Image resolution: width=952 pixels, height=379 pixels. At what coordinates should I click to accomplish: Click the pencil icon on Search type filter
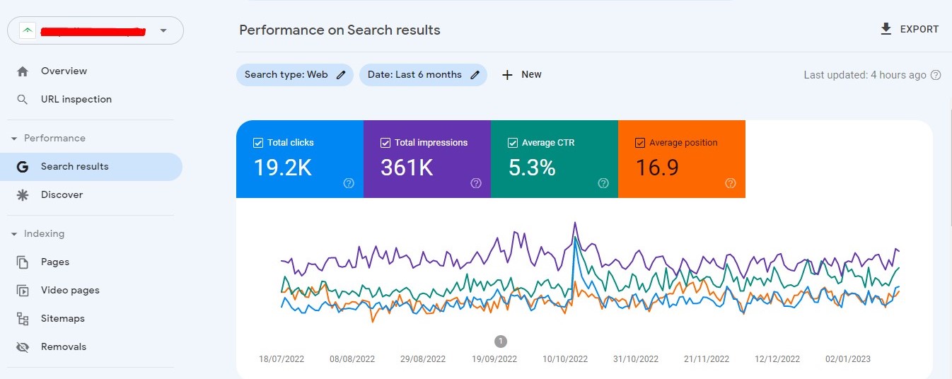click(x=341, y=75)
